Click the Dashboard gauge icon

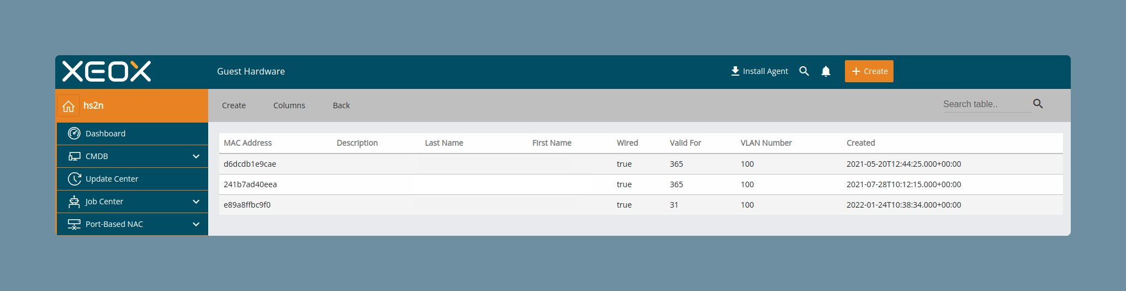(74, 133)
